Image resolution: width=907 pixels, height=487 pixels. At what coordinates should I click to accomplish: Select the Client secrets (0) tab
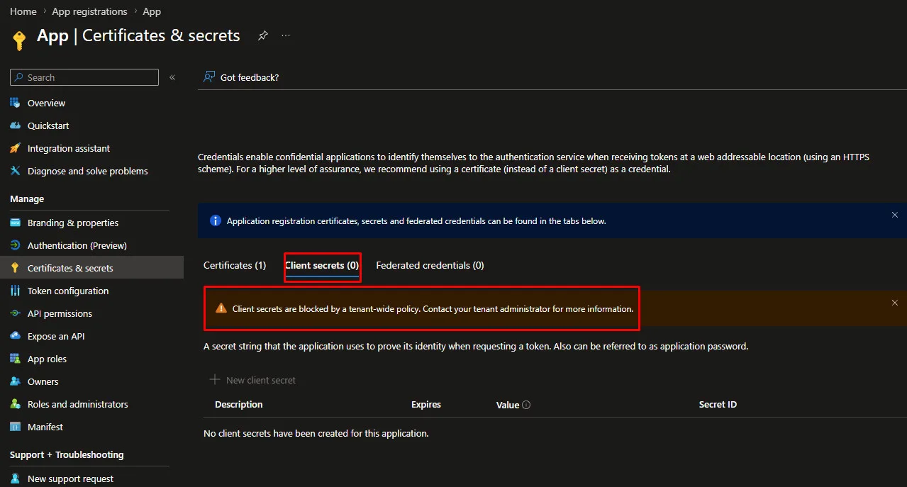point(322,265)
